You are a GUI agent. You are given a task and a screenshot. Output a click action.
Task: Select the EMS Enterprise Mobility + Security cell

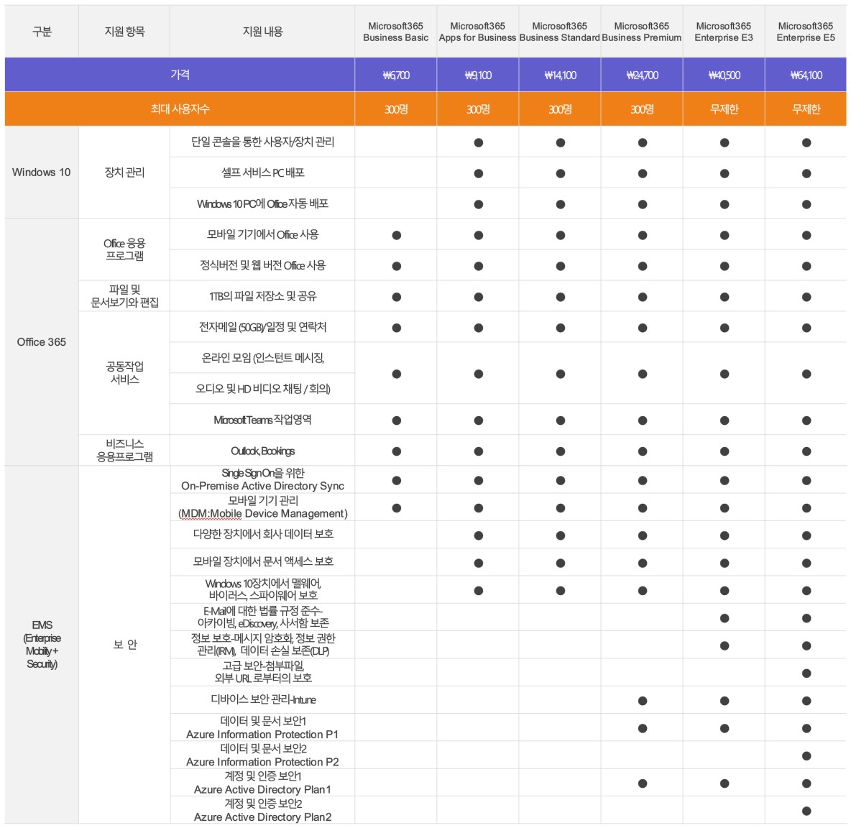click(x=42, y=644)
